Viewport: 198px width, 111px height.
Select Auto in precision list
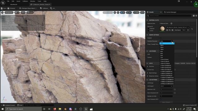pyautogui.click(x=167, y=43)
